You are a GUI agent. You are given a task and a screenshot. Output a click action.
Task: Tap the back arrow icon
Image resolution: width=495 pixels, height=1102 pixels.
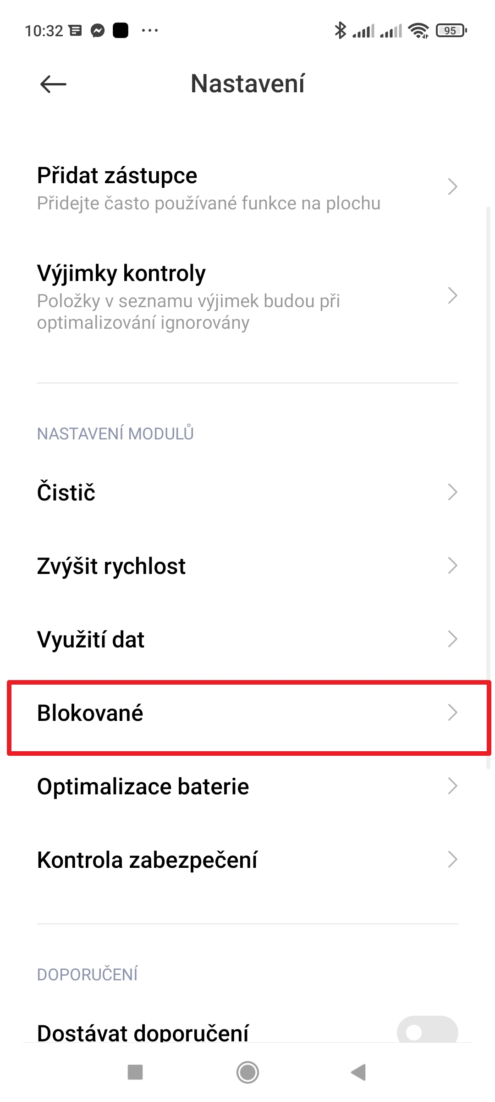(x=53, y=84)
